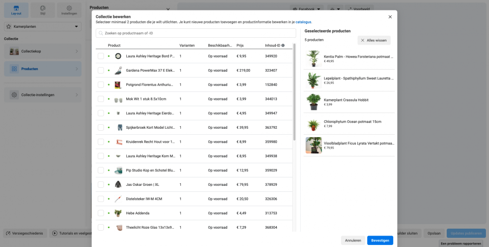Click the Inhoud-ID info icon

283,45
